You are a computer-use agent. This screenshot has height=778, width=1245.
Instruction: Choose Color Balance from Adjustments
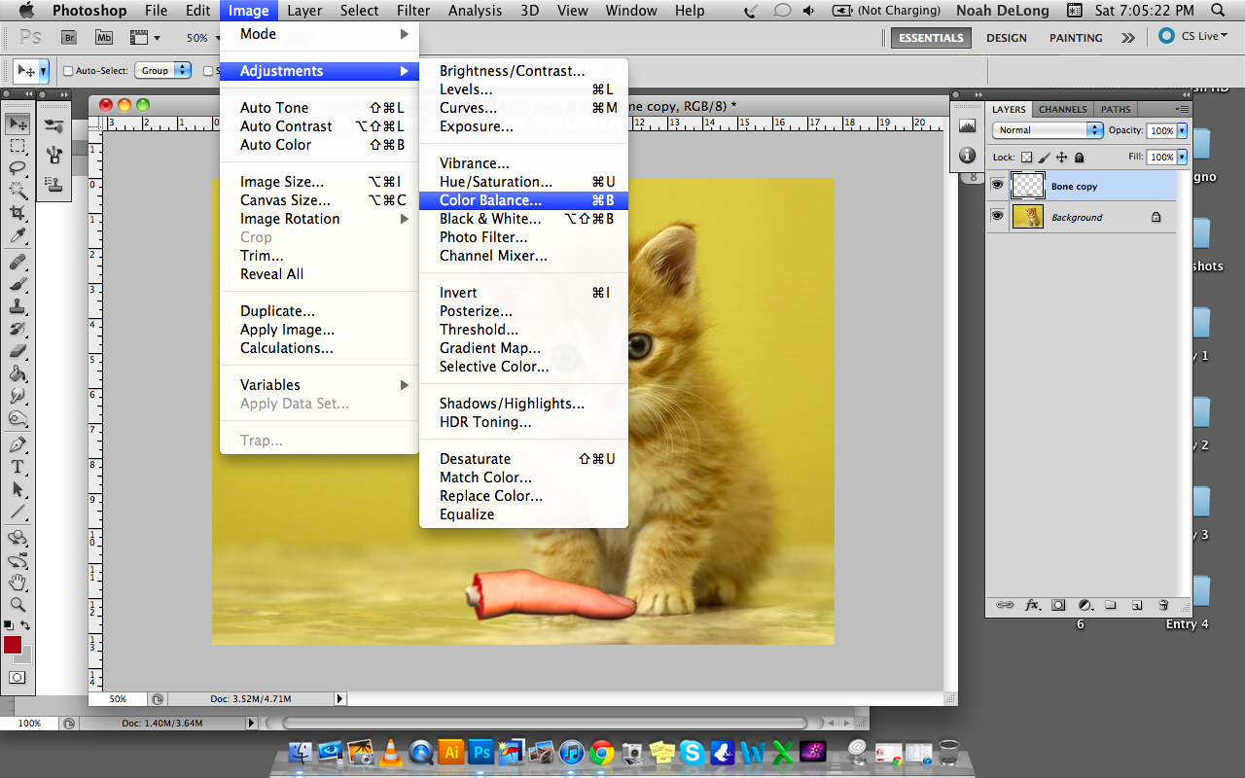(523, 200)
